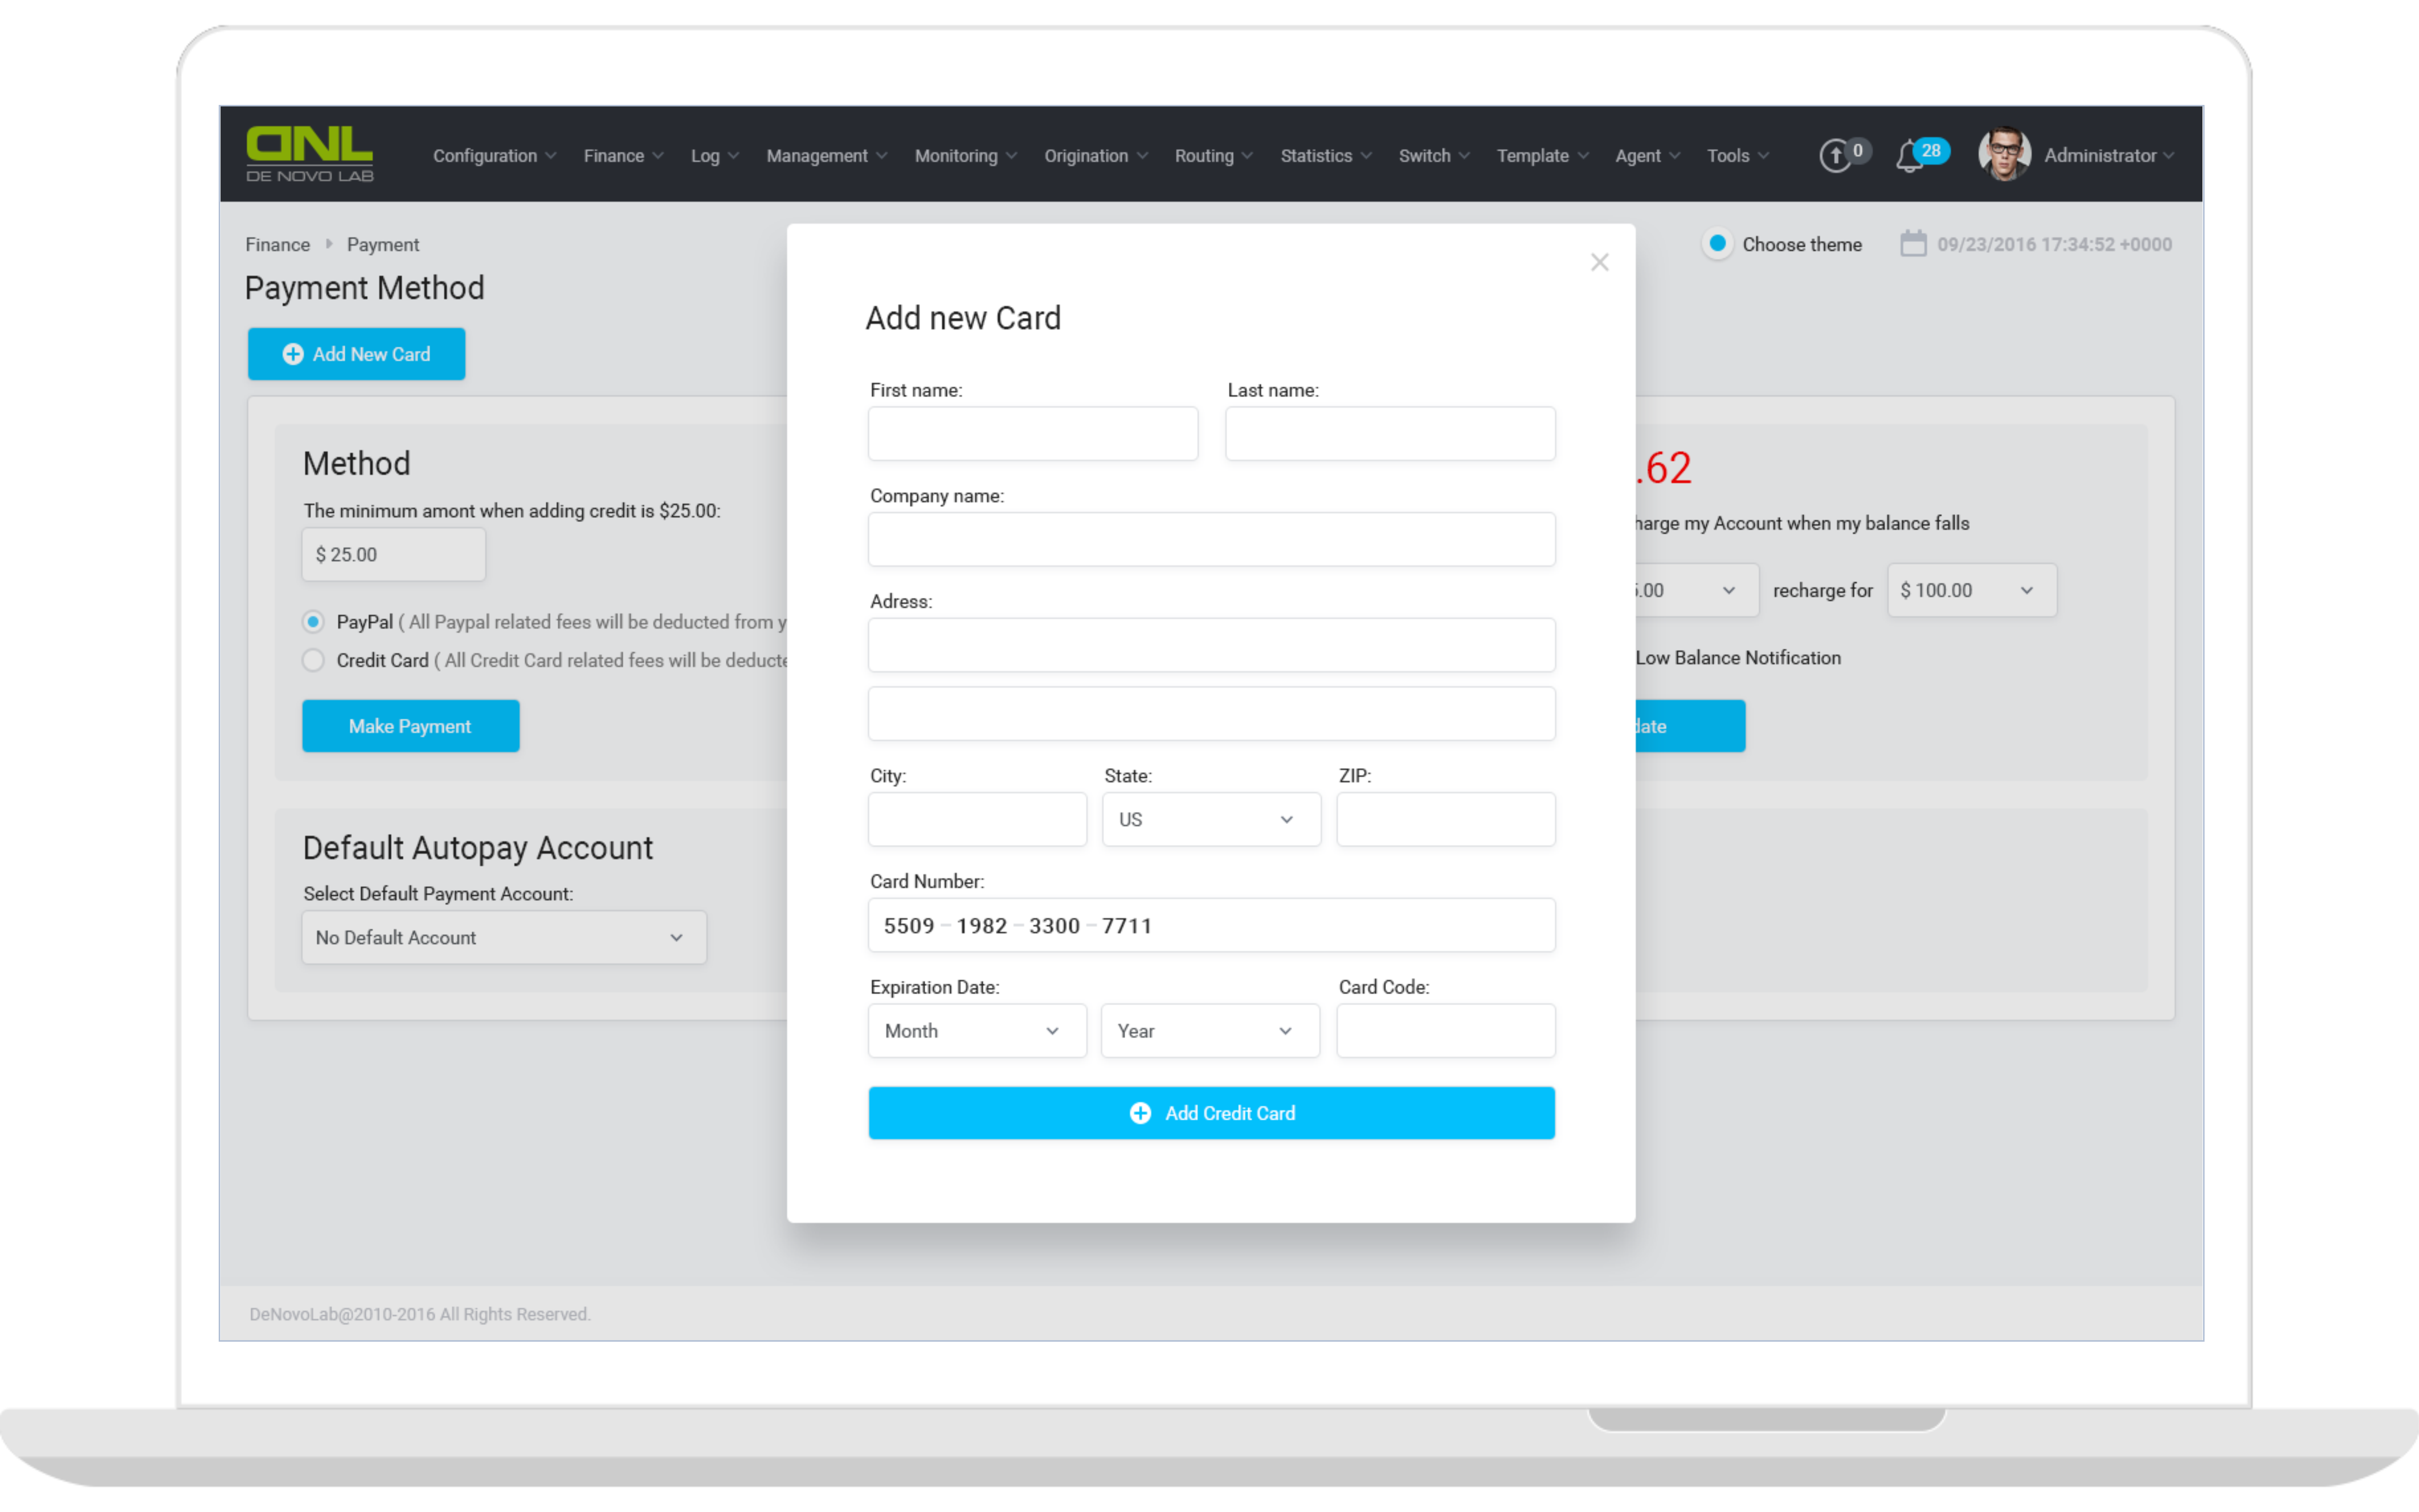
Task: Click the Low Balance Notification label
Action: (1738, 658)
